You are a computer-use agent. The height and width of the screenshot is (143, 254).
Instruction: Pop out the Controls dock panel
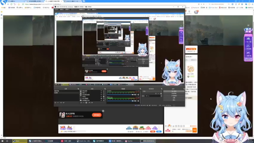coord(184,89)
